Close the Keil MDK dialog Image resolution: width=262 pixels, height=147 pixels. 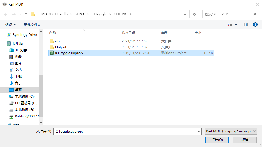coord(258,4)
